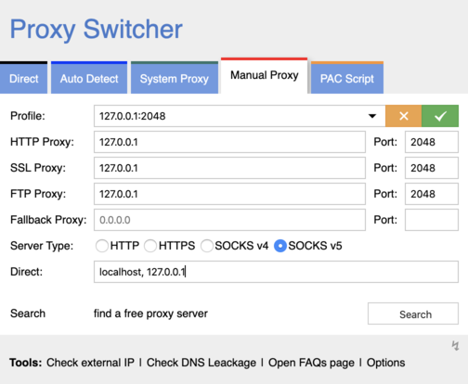Switch to the Auto Detect tab
The image size is (468, 384).
click(x=89, y=78)
